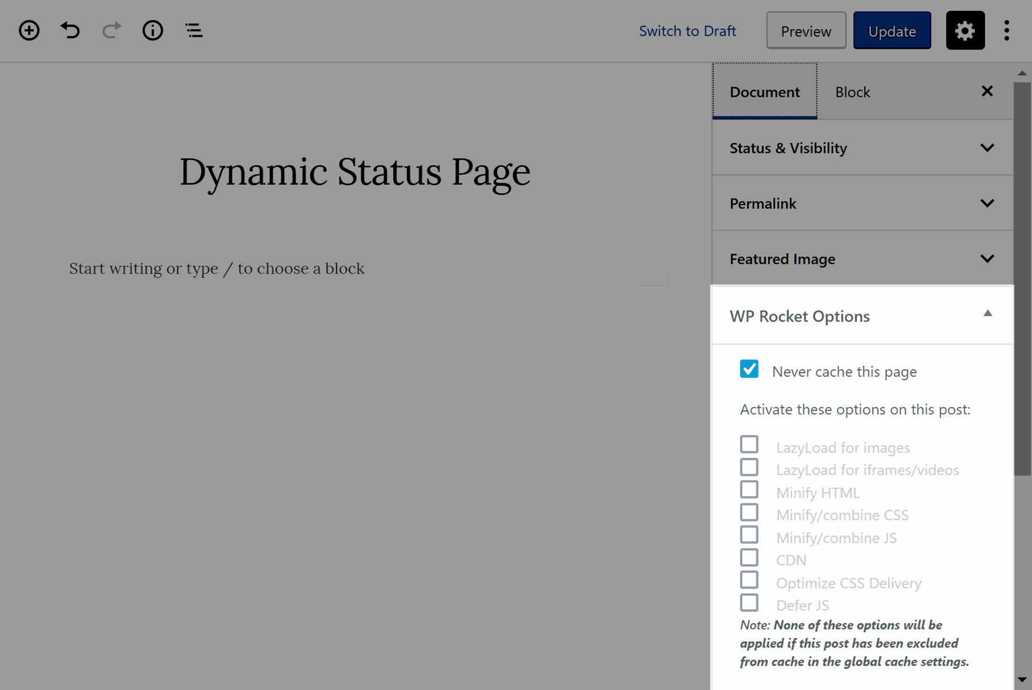
Task: Undo the last change
Action: click(x=70, y=30)
